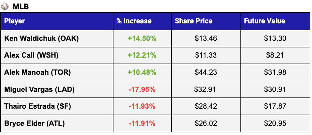Screen dimensions: 312x135
Task: Click the $13.30 future value cell
Action: click(x=275, y=38)
